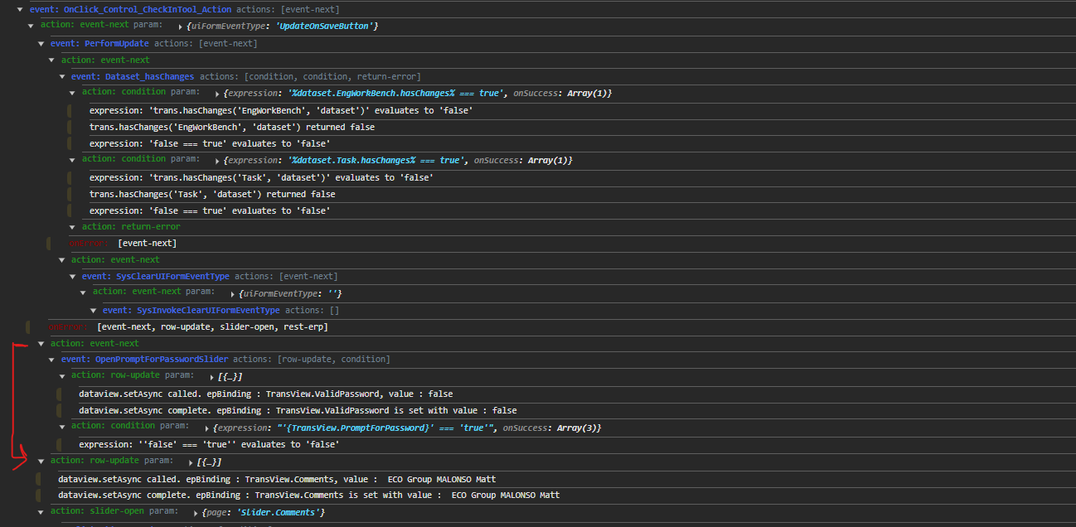Select the SysInvokeClearUIFormEventType event name
Screen dimensions: 1076x527
[x=208, y=311]
